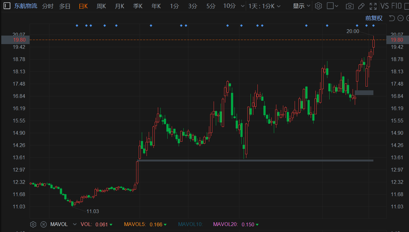The width and height of the screenshot is (409, 232).
Task: Enter fullscreen chart mode
Action: point(373,6)
